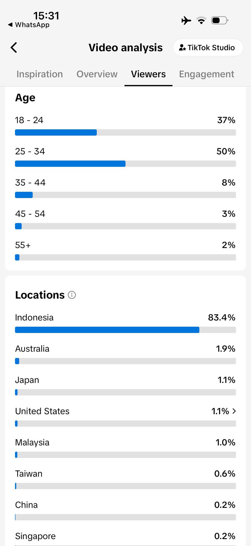Open the Locations info icon

coord(72,295)
